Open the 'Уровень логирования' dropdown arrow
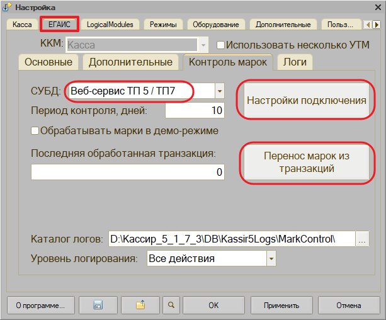 (271, 258)
